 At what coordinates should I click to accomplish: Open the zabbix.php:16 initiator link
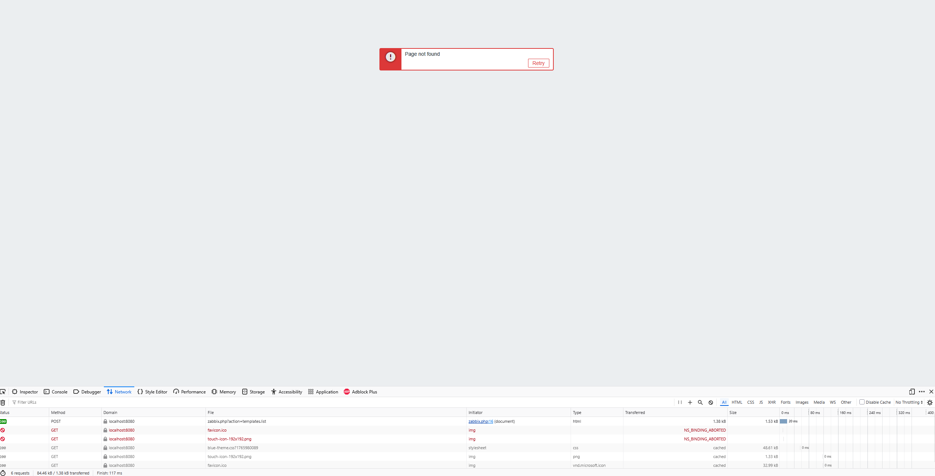point(481,421)
